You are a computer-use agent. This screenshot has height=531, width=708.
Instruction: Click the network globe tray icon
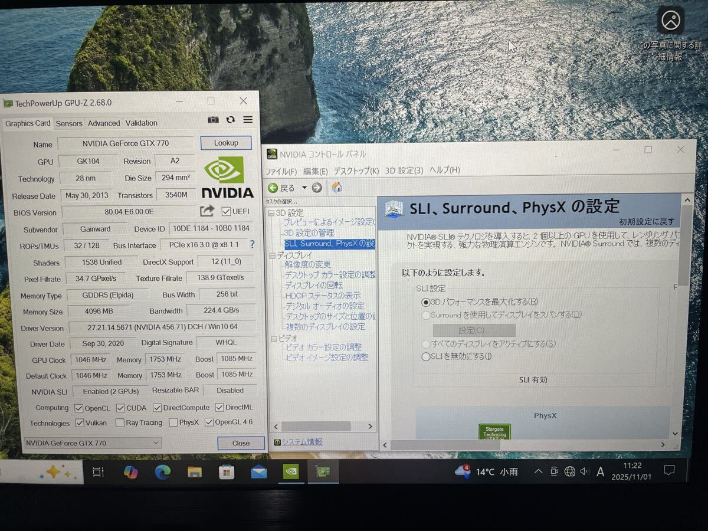[569, 471]
